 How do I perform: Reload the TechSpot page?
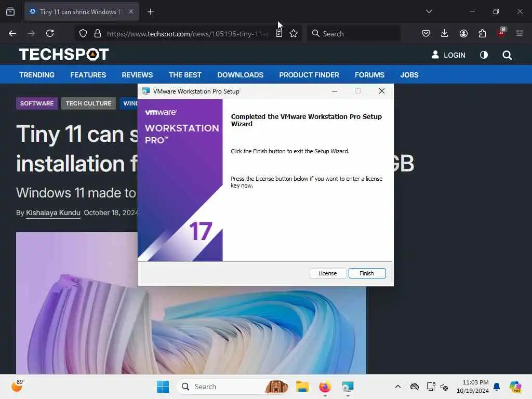tap(50, 33)
